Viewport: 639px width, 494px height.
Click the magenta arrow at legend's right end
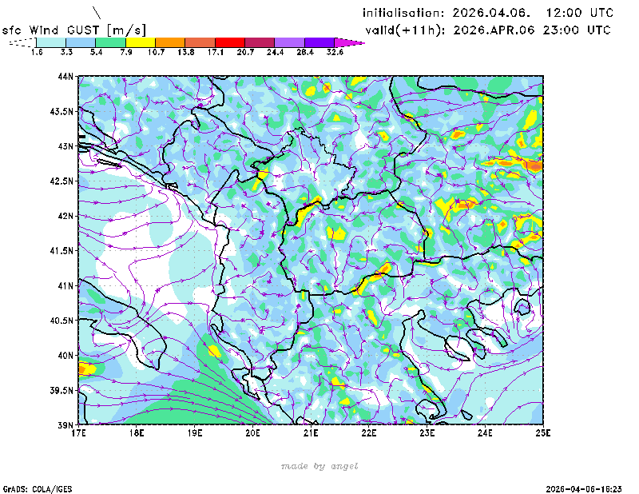tap(349, 42)
